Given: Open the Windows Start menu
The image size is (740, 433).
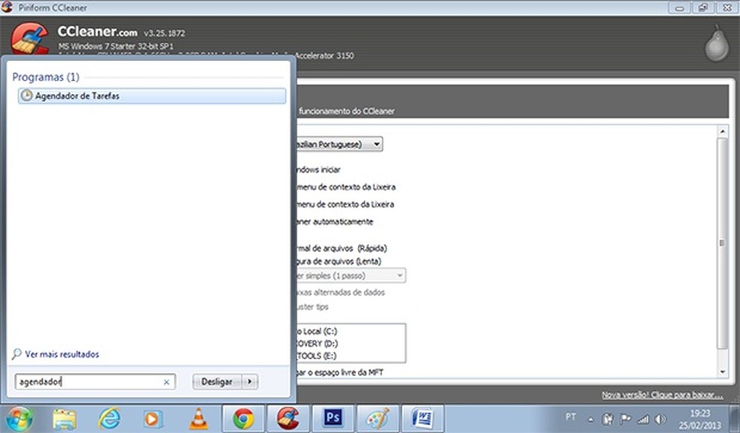Looking at the screenshot, I should click(17, 417).
